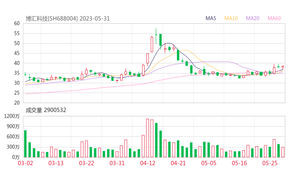Click the volume axis label 300万
The height and width of the screenshot is (172, 289).
[x=13, y=147]
